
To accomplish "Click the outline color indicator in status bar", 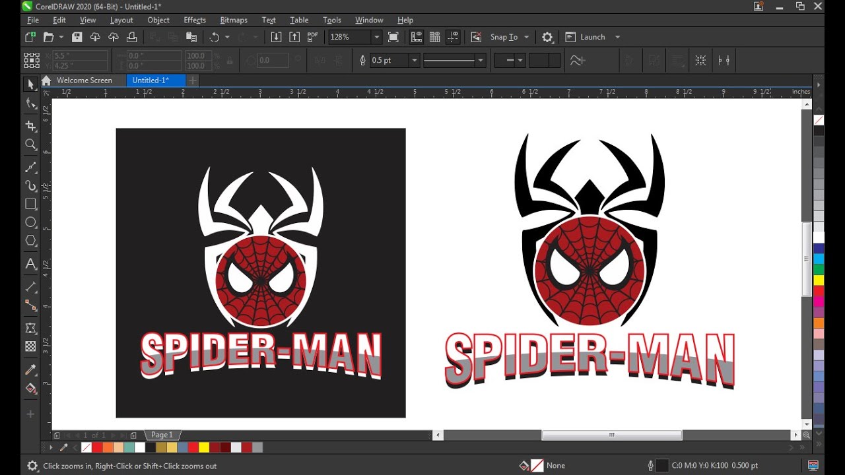I will 662,466.
